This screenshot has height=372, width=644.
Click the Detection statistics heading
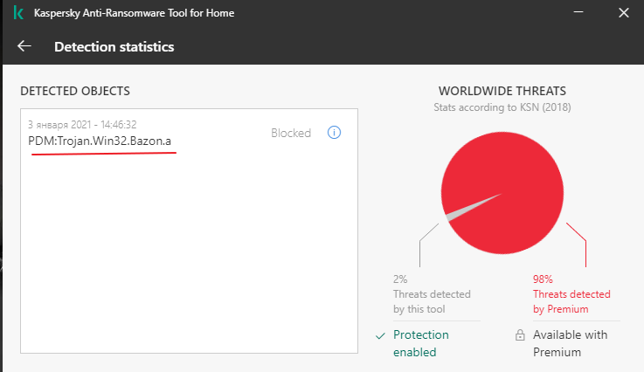coord(114,47)
